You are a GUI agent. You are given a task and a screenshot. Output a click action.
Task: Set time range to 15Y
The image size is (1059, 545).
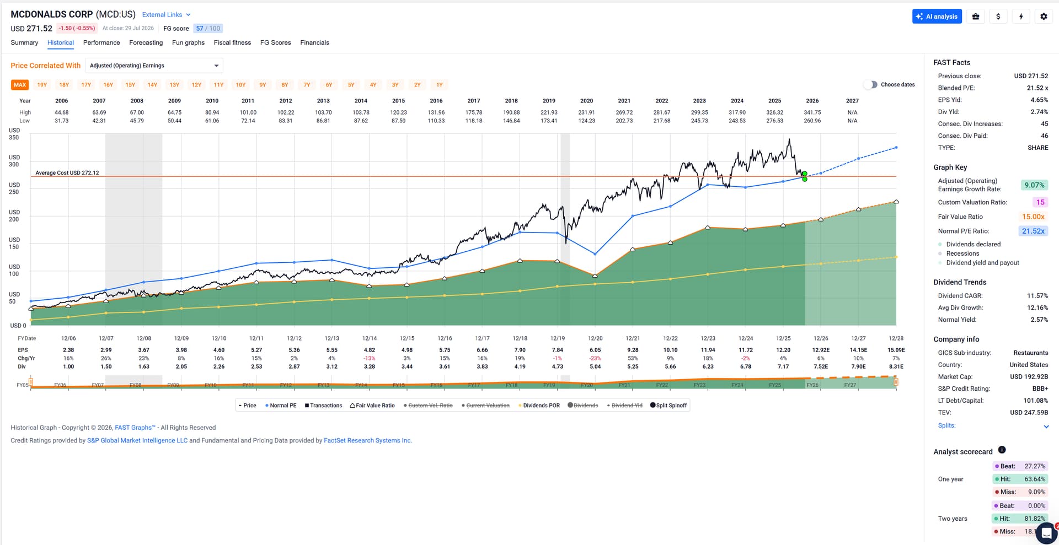pos(130,85)
